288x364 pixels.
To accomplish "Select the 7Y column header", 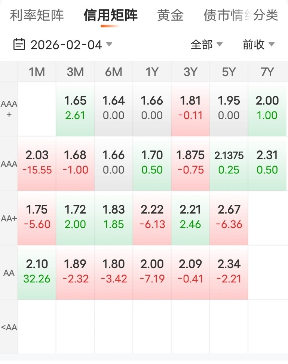I will coord(267,72).
